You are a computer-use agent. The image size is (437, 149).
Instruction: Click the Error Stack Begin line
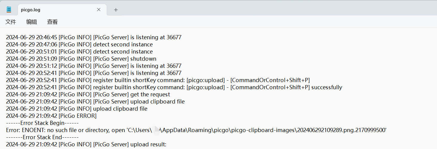point(42,123)
